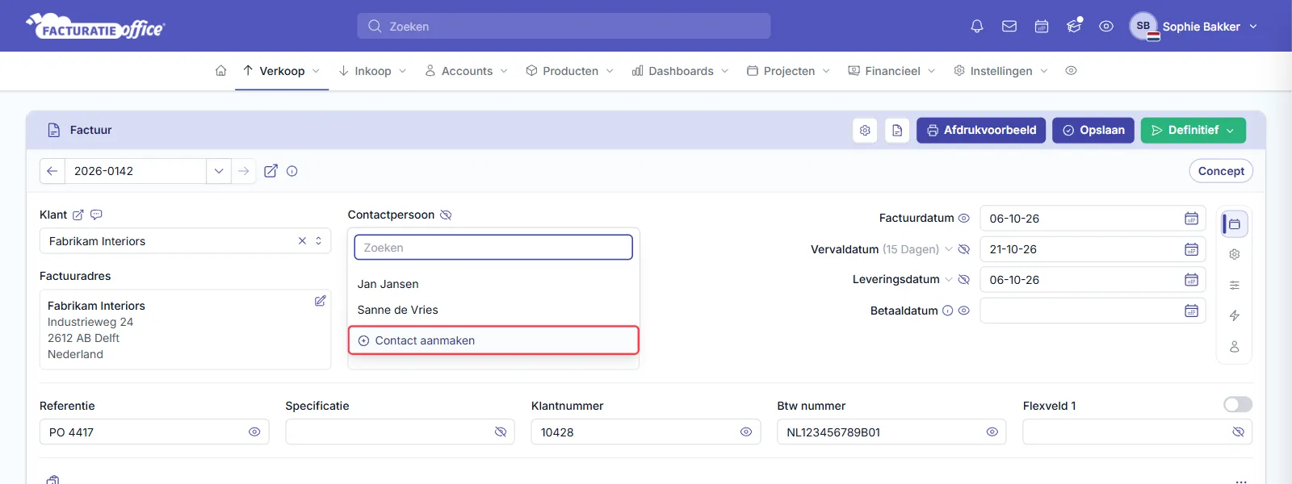Open invoice 2026-0142 in a new window

click(x=271, y=171)
